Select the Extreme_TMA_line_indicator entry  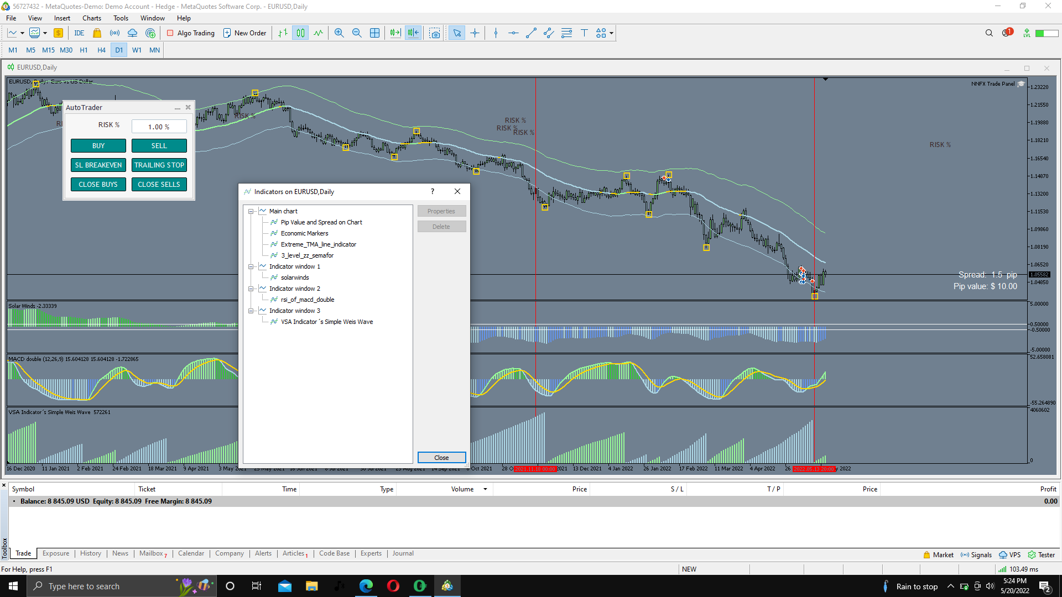pyautogui.click(x=318, y=244)
